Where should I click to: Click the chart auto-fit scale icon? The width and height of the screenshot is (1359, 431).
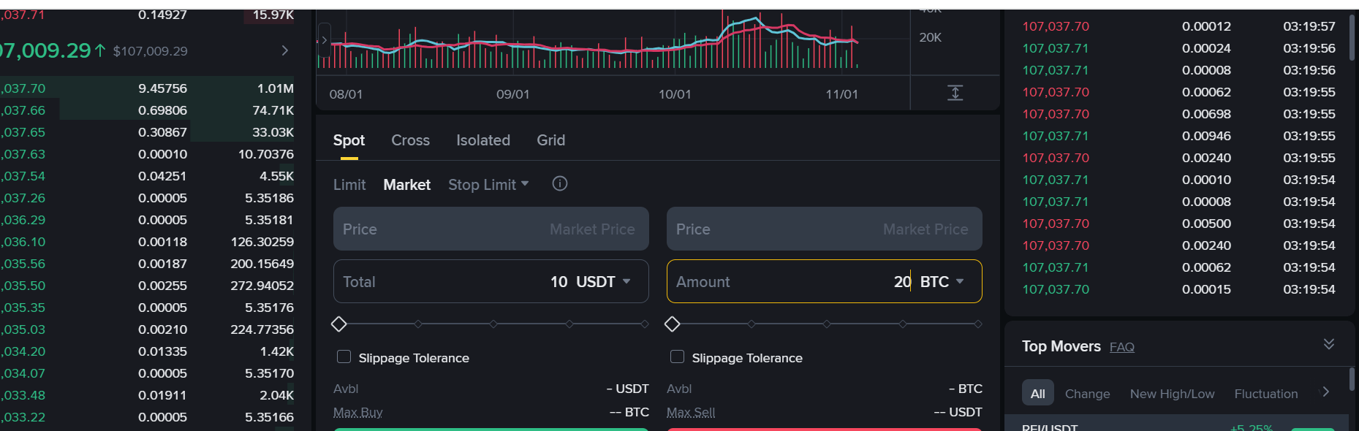coord(955,93)
